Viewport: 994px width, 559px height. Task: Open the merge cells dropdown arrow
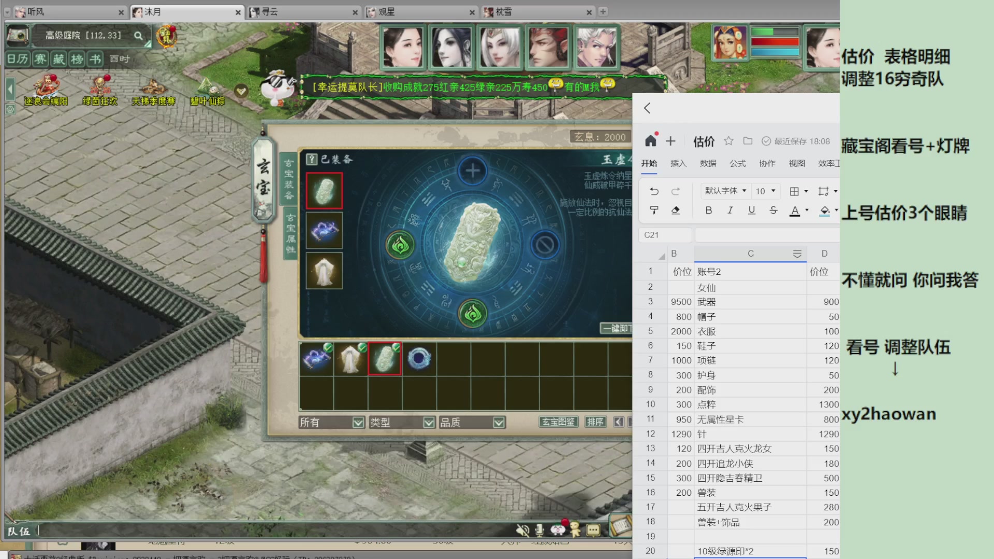coord(835,191)
